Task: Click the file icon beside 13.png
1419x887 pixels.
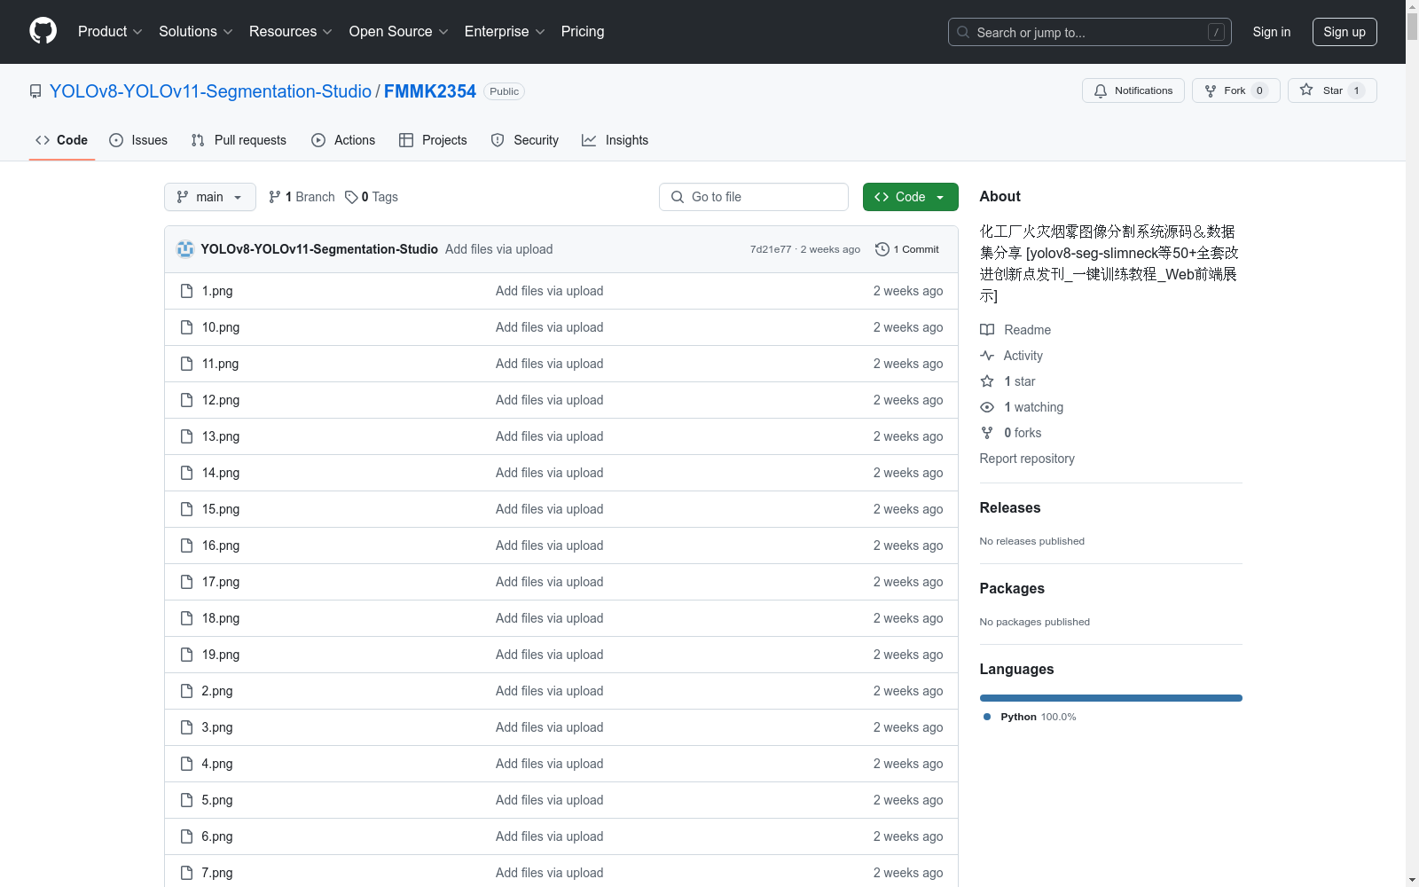Action: click(186, 436)
